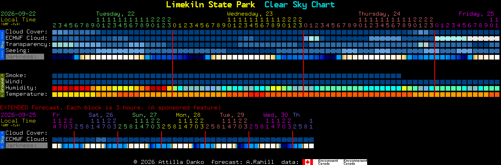The image size is (501, 165).
Task: Open the ECMWF Cloud row label
Action: coord(26,38)
